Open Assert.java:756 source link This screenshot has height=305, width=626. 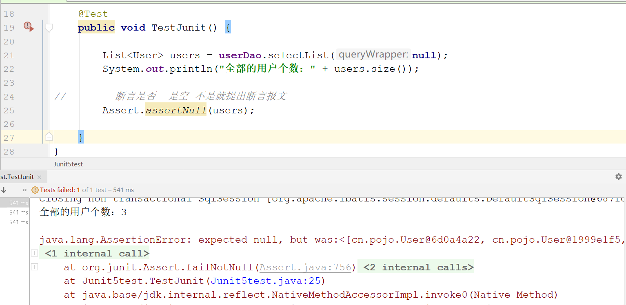tap(305, 267)
